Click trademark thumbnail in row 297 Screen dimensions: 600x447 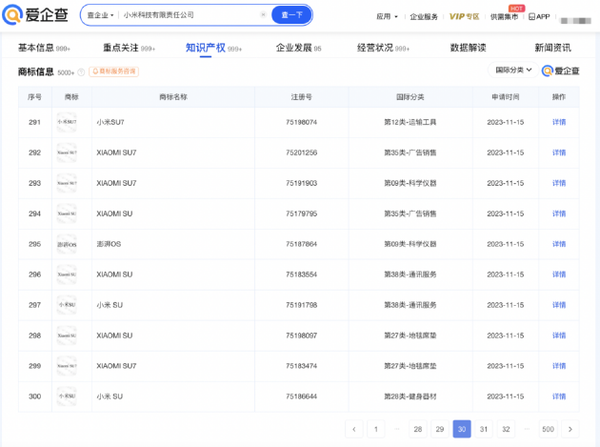[x=67, y=305]
